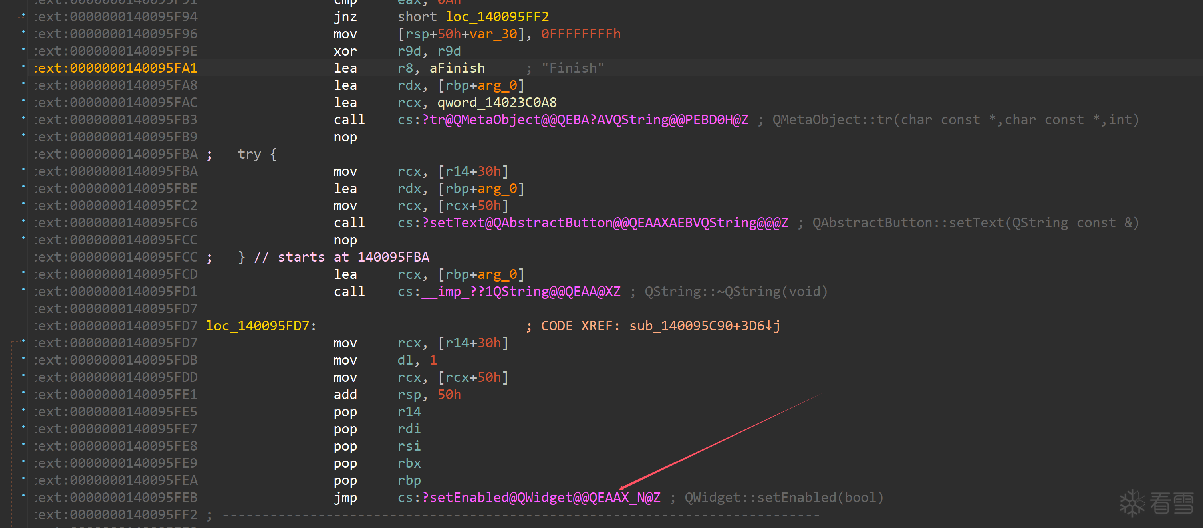The width and height of the screenshot is (1203, 528).
Task: Click lea rdx, [rbp+arg_0] at 140095FBE
Action: 429,189
